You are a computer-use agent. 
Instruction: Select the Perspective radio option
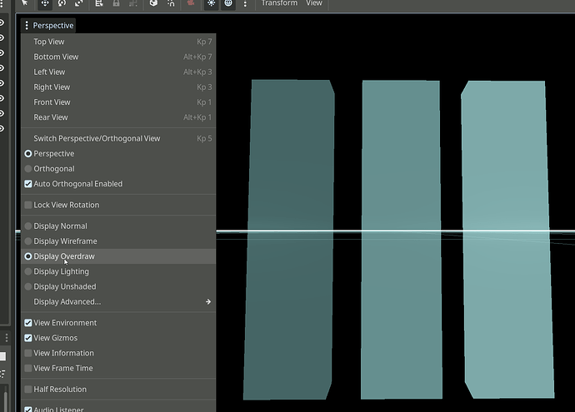[118, 153]
